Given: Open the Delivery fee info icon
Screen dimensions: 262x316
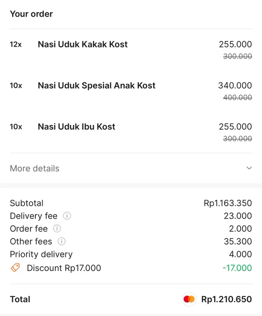Looking at the screenshot, I should pyautogui.click(x=67, y=216).
